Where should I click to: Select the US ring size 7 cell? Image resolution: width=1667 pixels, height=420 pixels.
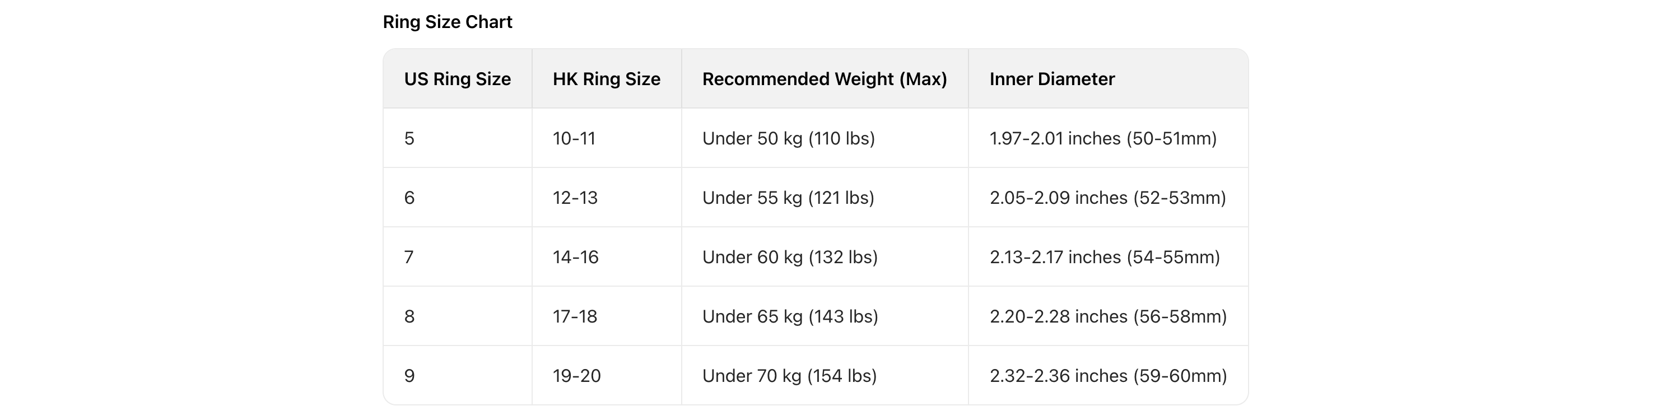coord(409,258)
